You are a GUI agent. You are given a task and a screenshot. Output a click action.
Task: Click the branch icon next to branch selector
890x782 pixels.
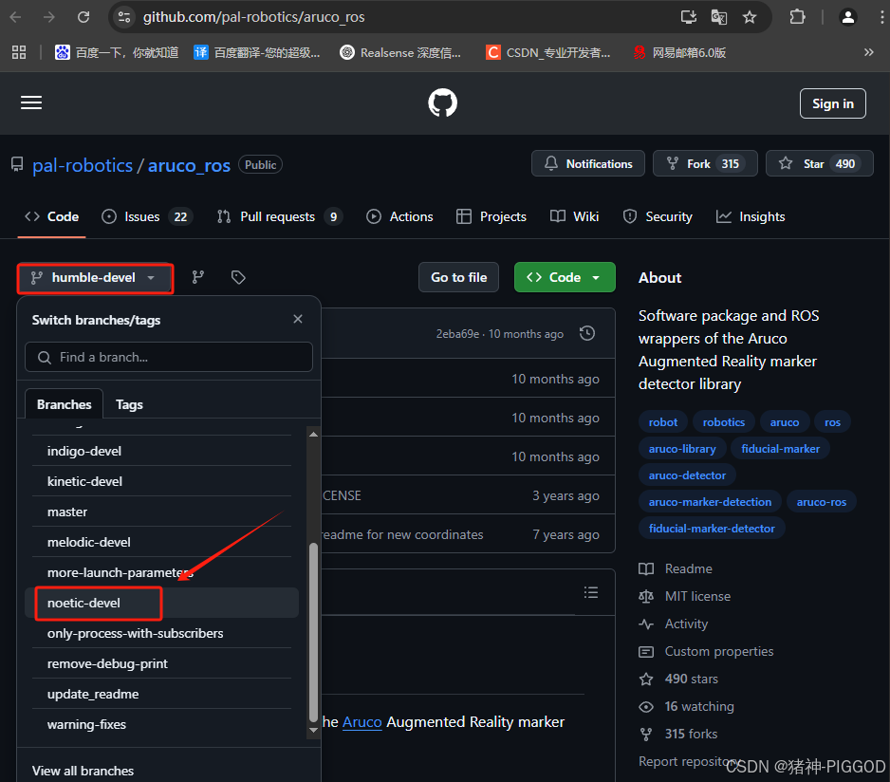(197, 277)
